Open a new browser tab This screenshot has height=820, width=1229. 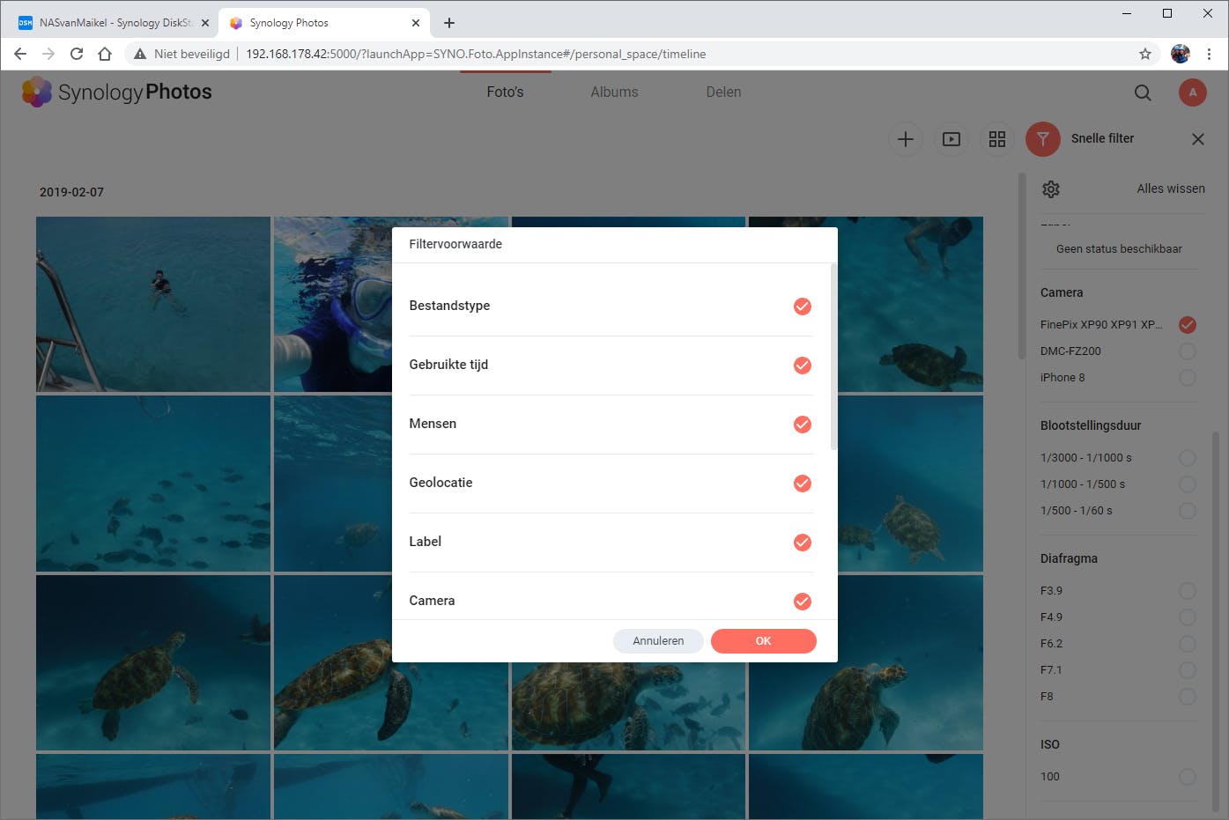point(449,23)
